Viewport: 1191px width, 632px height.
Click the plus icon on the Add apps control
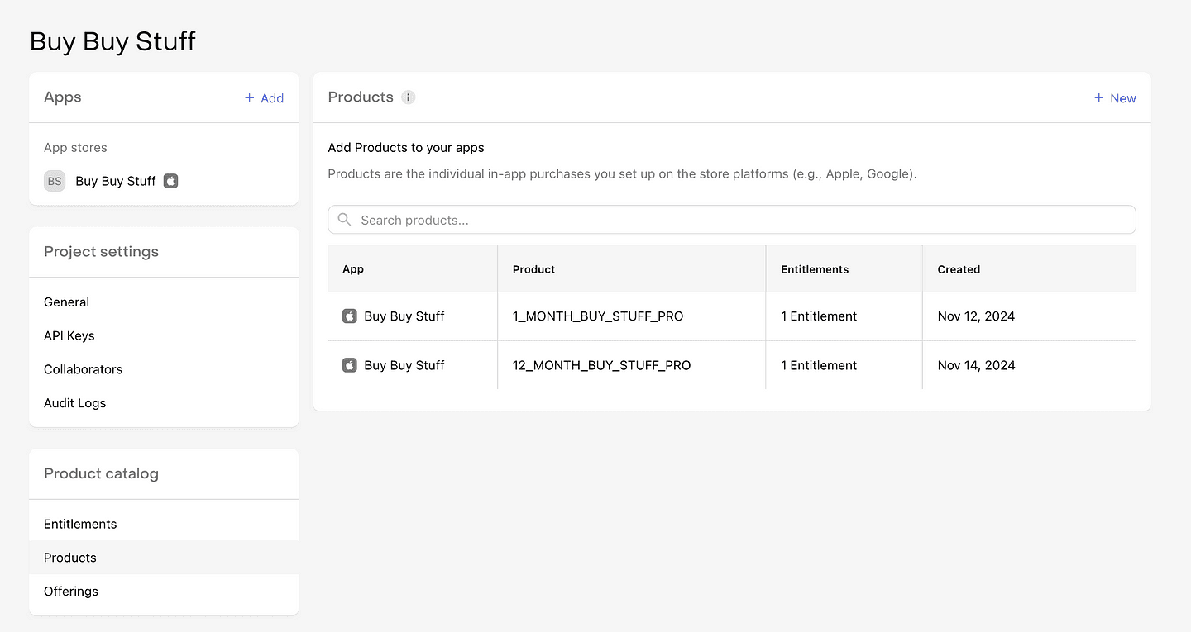[248, 97]
